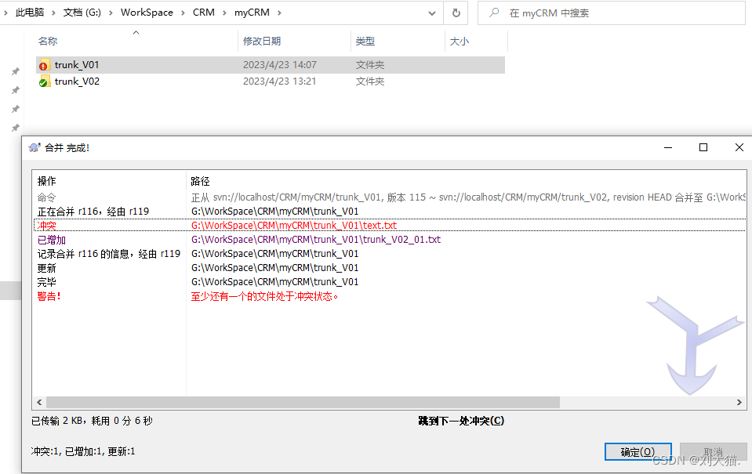Click the '冲突:1, 已增加:1, 更新:1' summary text
This screenshot has height=474, width=752.
tap(83, 451)
